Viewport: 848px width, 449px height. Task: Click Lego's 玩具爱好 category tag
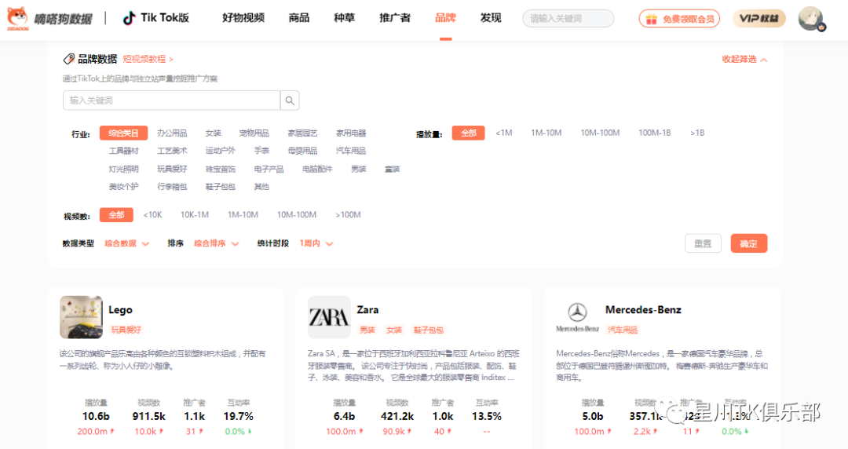point(126,330)
